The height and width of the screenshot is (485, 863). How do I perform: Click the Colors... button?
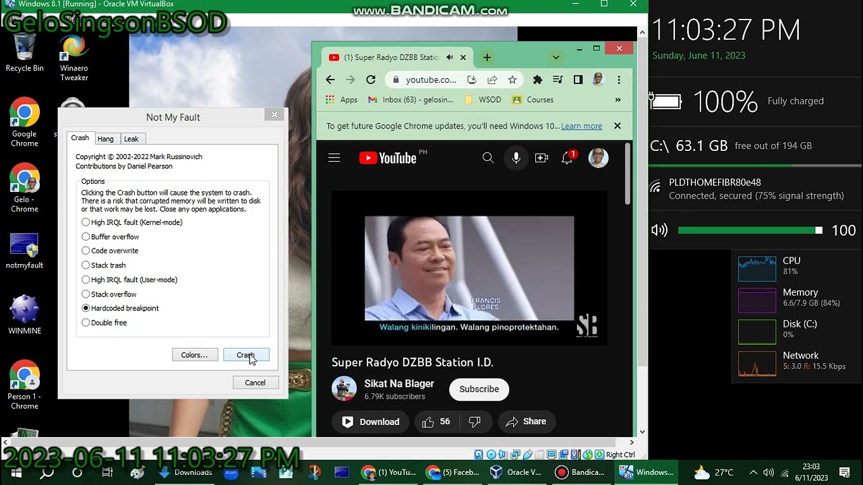coord(194,355)
